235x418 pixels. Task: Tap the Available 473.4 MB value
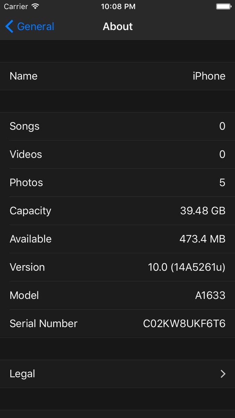tap(202, 239)
